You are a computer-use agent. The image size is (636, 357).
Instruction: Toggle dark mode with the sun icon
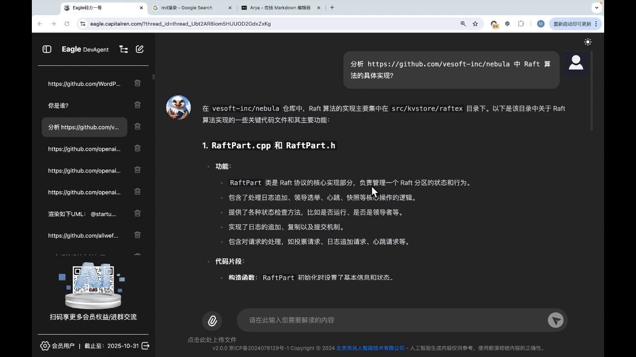[x=587, y=42]
